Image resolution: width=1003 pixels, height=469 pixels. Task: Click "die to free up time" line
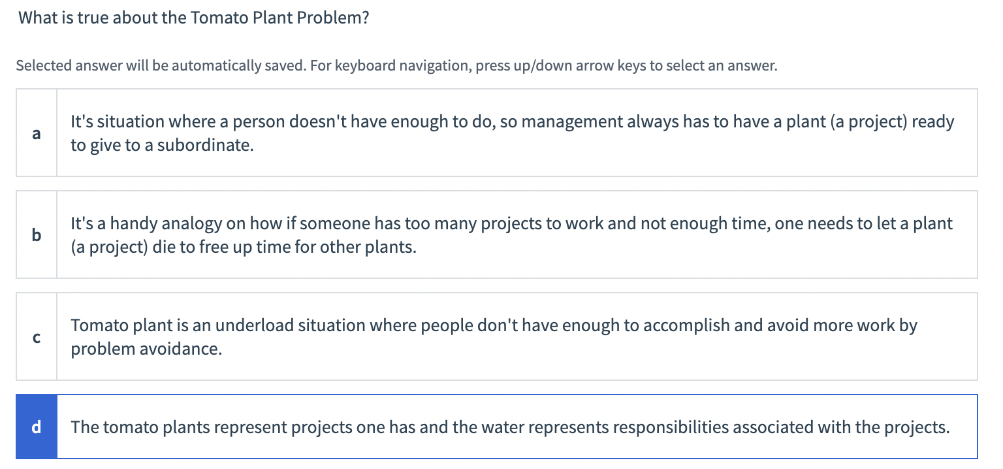(x=243, y=248)
